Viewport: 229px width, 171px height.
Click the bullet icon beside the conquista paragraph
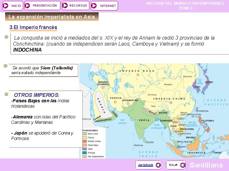[x=6, y=37]
